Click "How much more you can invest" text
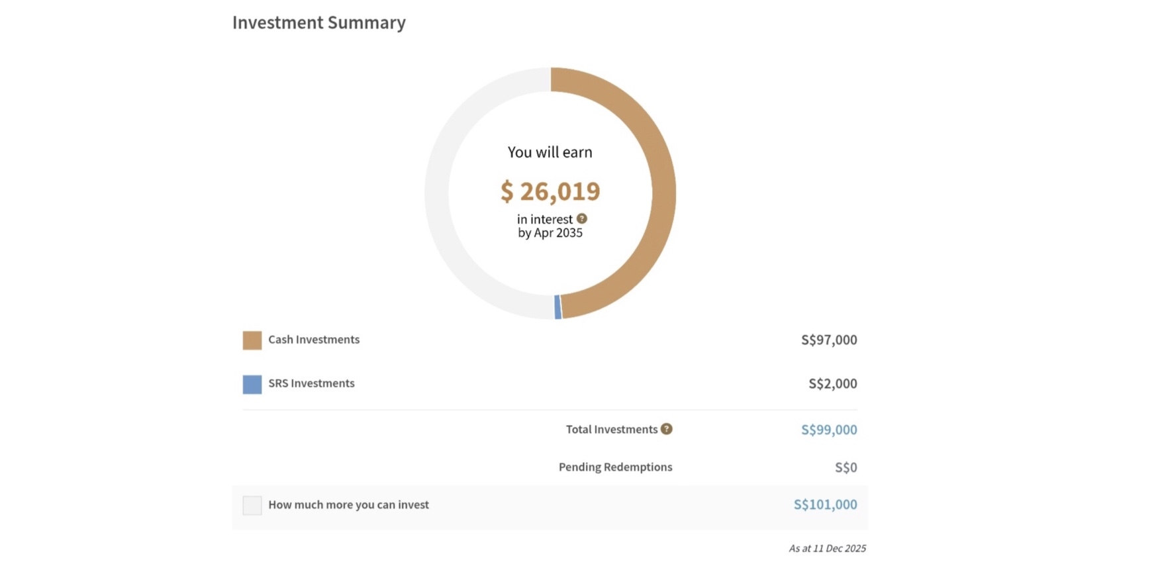Image resolution: width=1160 pixels, height=562 pixels. point(348,504)
